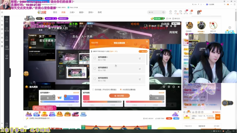Click the search magnifier icon
Image resolution: width=237 pixels, height=133 pixels.
(x=163, y=12)
